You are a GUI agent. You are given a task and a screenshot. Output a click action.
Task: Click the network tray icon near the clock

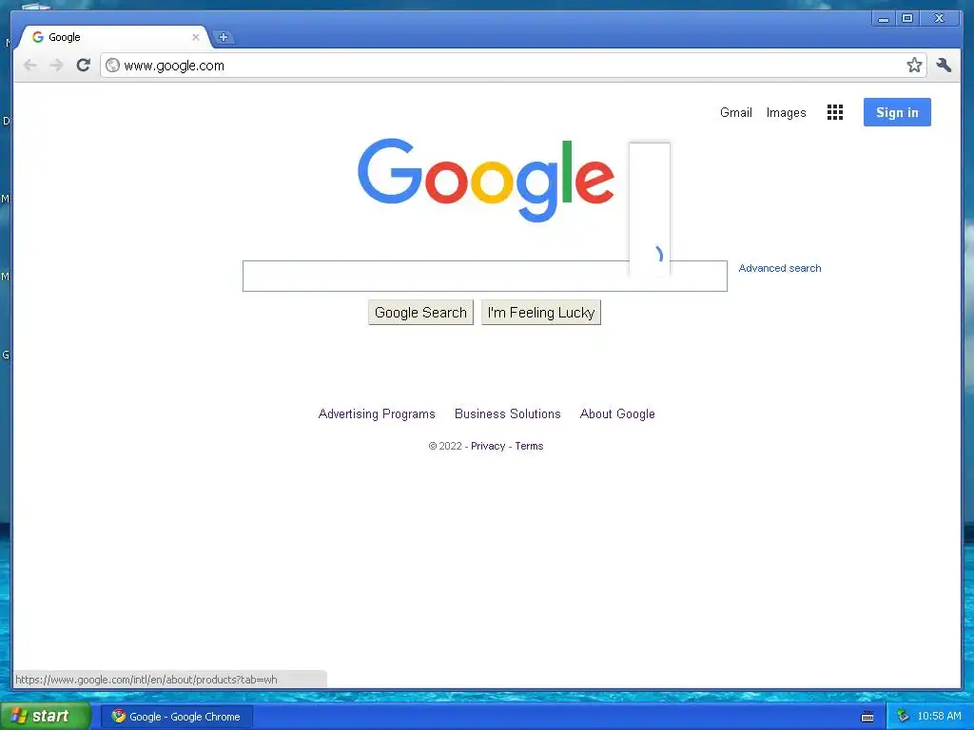click(x=903, y=717)
